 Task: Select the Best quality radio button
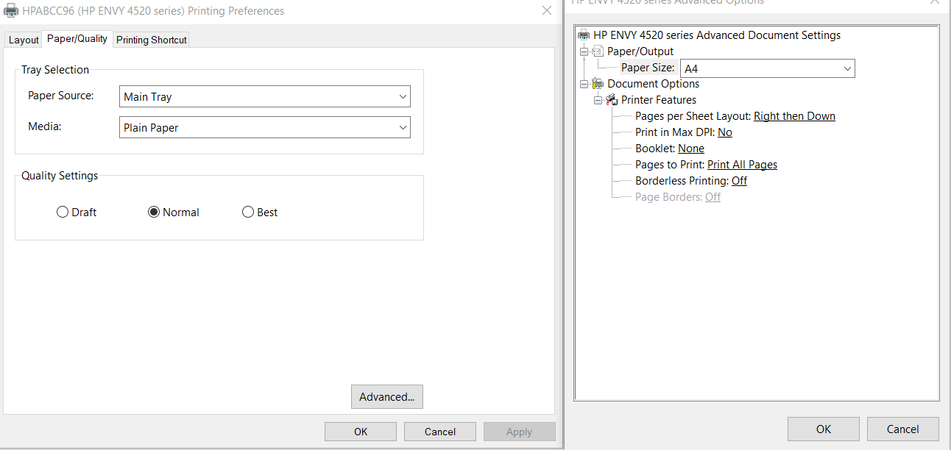click(x=248, y=213)
